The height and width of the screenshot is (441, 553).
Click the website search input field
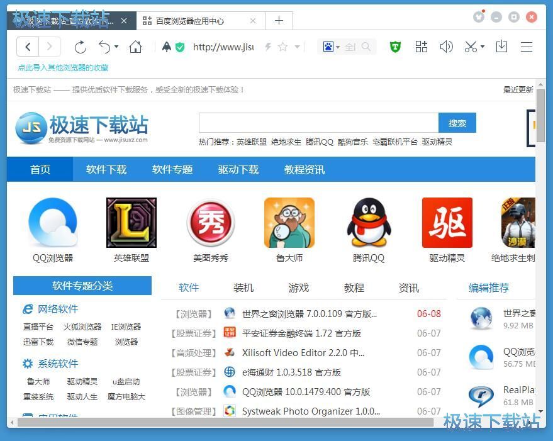tap(318, 123)
